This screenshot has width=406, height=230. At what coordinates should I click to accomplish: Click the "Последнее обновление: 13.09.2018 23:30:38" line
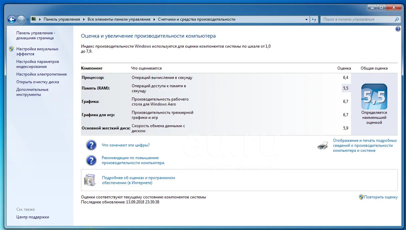click(x=120, y=202)
